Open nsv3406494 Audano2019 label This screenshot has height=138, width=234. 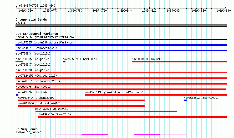coord(36,98)
